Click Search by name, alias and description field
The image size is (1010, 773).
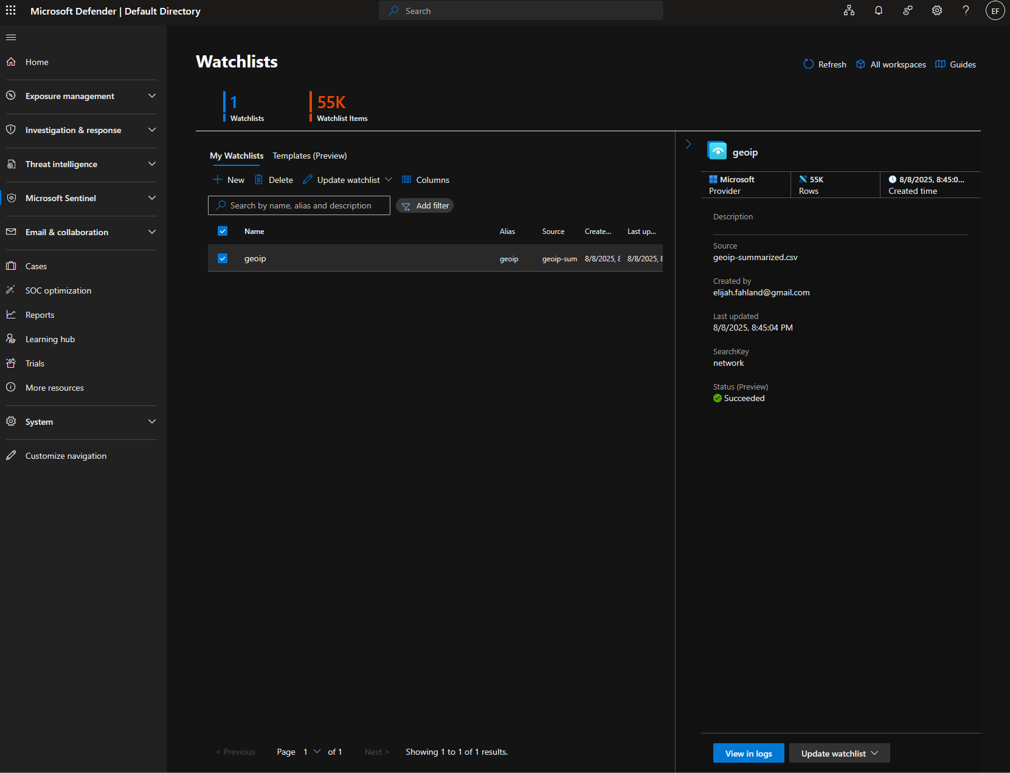tap(299, 205)
